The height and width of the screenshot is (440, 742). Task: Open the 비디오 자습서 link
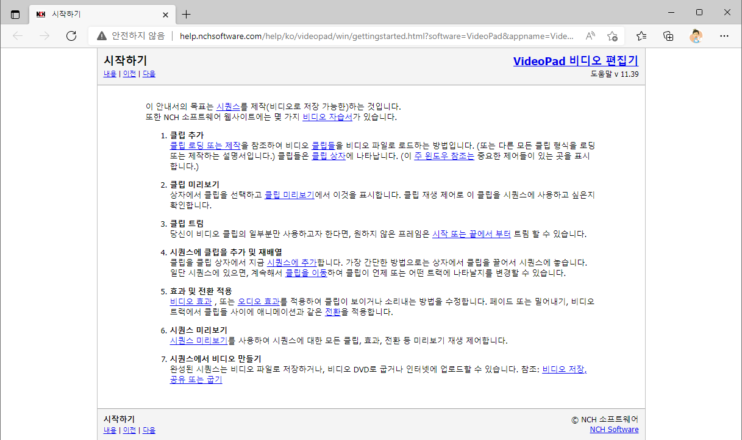pos(327,117)
